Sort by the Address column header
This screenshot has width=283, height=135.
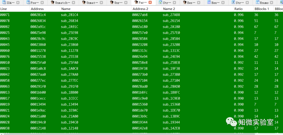click(x=45, y=9)
